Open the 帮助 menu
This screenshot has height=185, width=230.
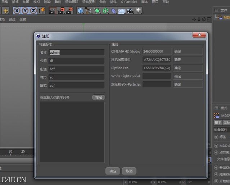pos(166,2)
